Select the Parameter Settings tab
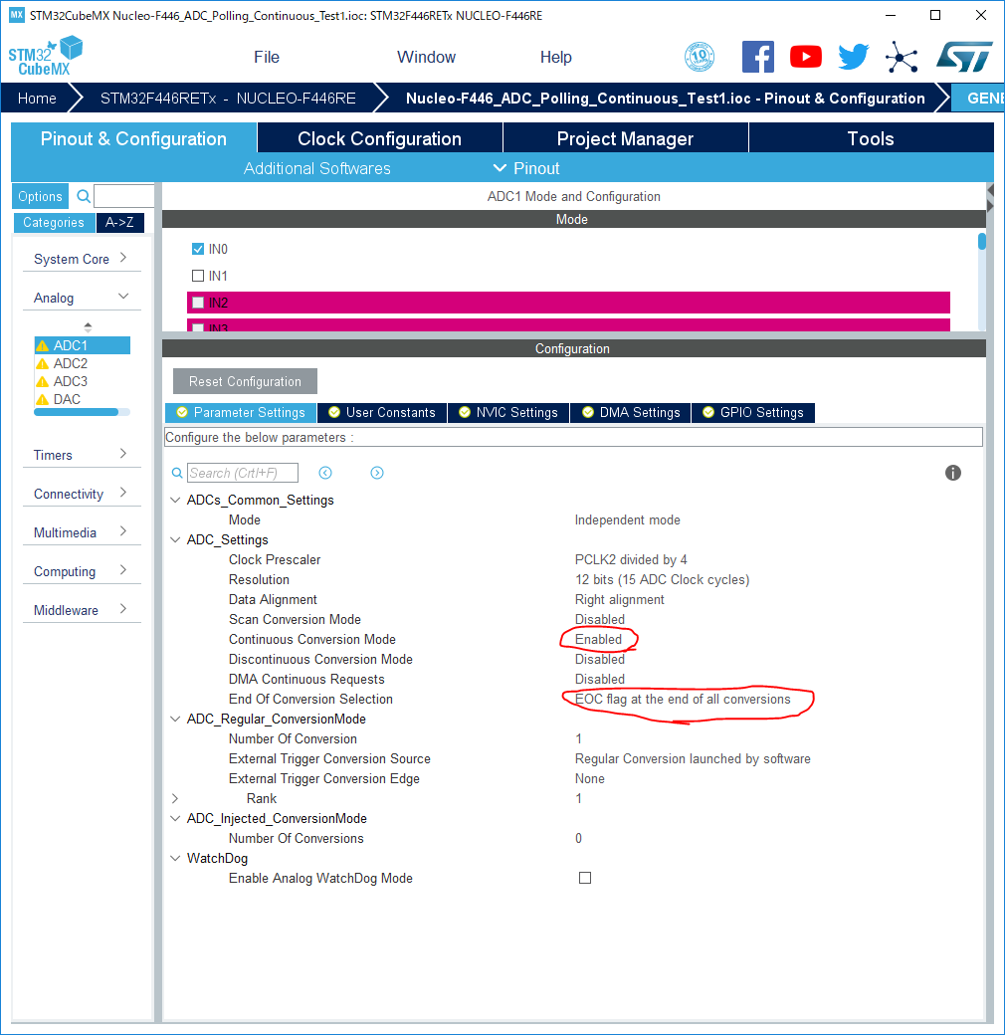Screen dimensions: 1005x1035 pyautogui.click(x=240, y=413)
